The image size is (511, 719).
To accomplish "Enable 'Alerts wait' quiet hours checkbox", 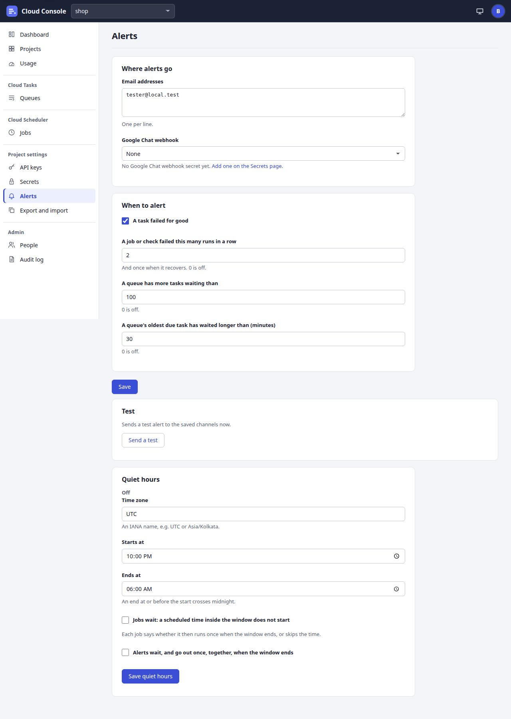I will tap(125, 653).
